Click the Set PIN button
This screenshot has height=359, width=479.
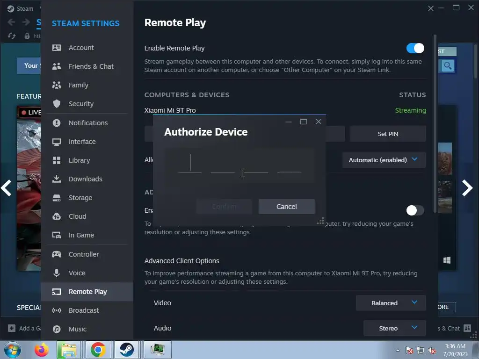(x=388, y=134)
